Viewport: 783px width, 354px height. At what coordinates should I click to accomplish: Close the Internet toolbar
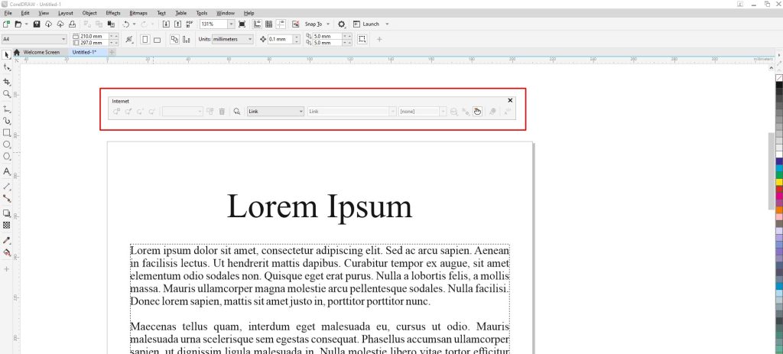pyautogui.click(x=510, y=100)
